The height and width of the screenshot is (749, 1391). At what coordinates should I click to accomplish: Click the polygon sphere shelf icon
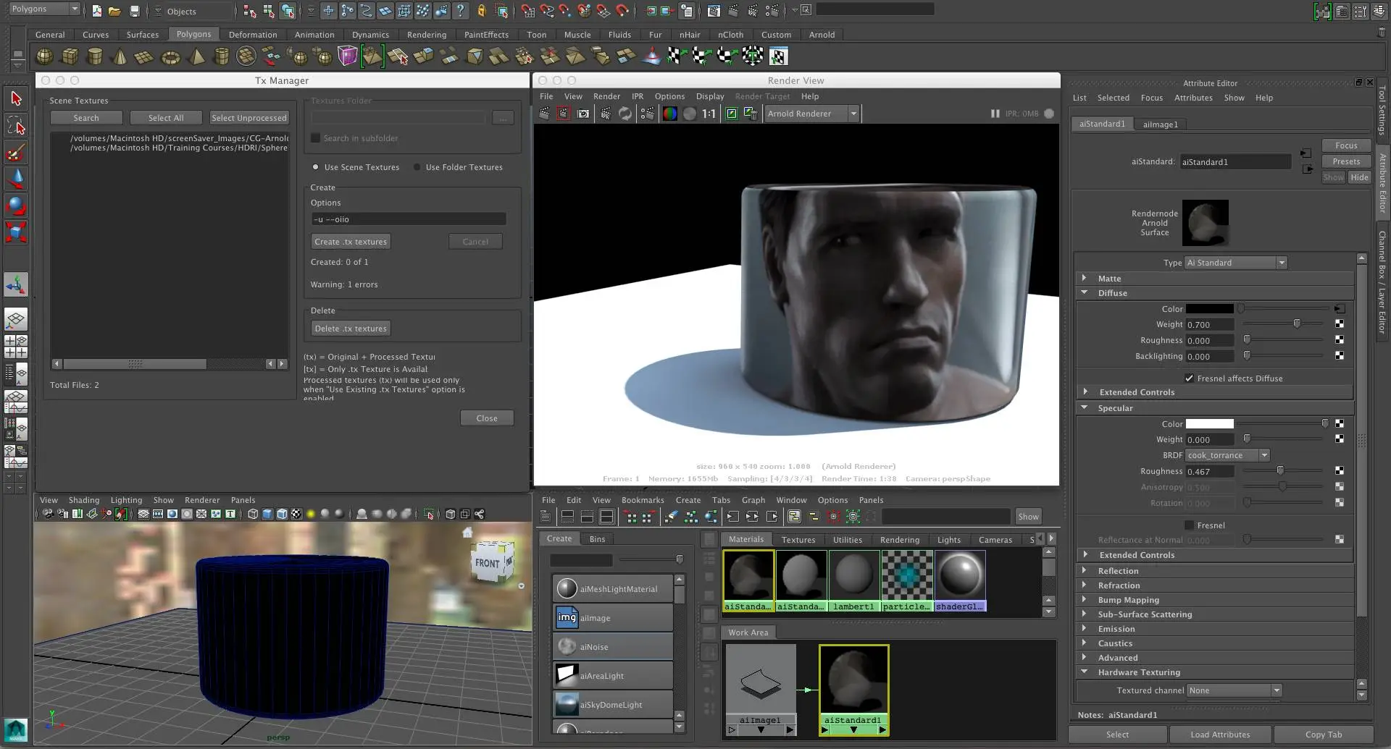(44, 56)
